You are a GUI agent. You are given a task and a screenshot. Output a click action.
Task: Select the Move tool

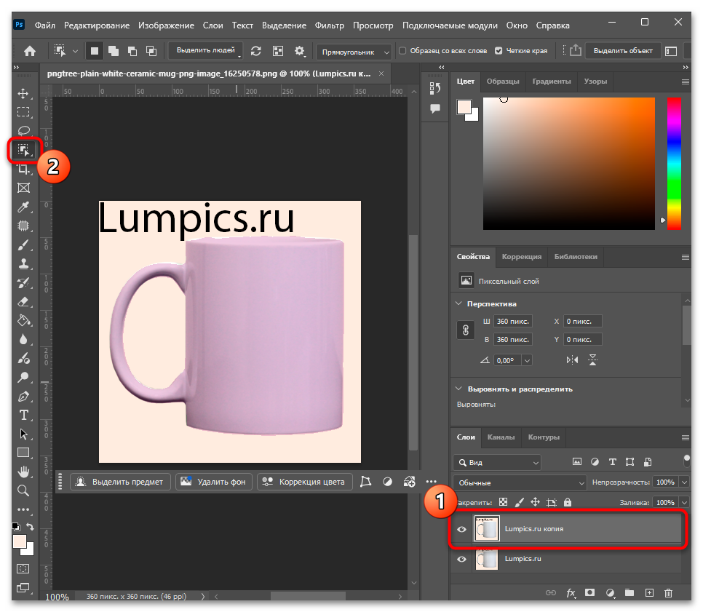tap(23, 93)
